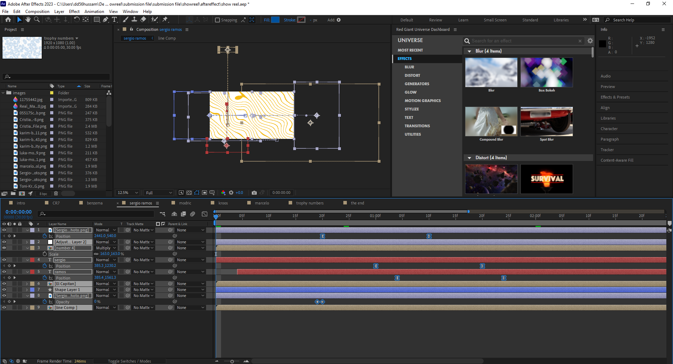Select the Rectangle shape tool
The height and width of the screenshot is (364, 673).
96,20
